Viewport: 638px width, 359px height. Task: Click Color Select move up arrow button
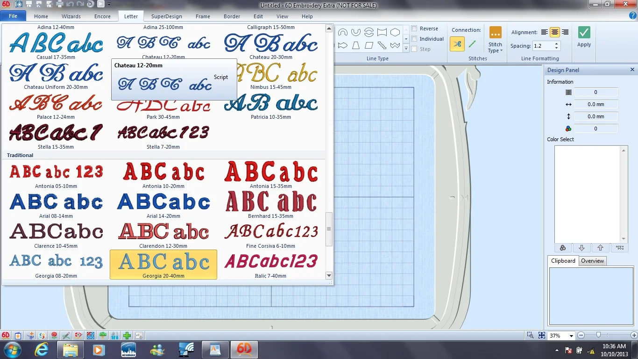tap(600, 248)
